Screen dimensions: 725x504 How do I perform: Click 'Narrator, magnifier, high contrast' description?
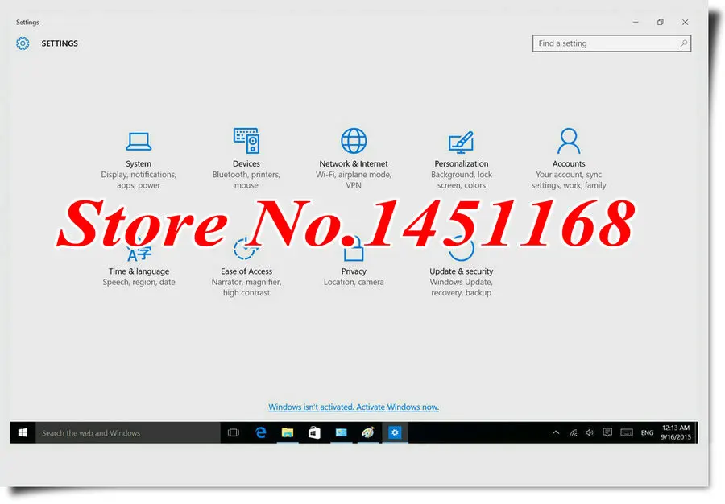pos(246,287)
